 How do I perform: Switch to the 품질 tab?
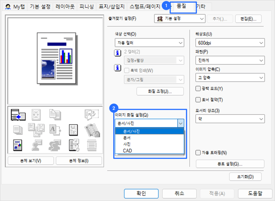pos(181,6)
